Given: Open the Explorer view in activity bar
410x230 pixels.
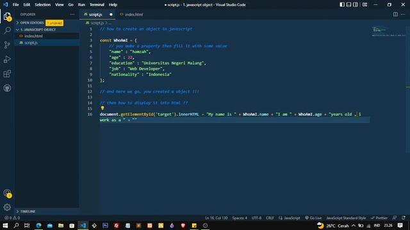Looking at the screenshot, I should pyautogui.click(x=7, y=16).
